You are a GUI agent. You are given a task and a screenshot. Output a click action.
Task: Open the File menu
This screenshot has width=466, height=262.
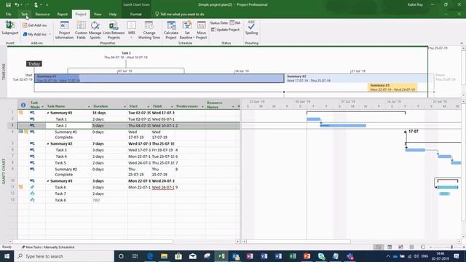click(8, 15)
